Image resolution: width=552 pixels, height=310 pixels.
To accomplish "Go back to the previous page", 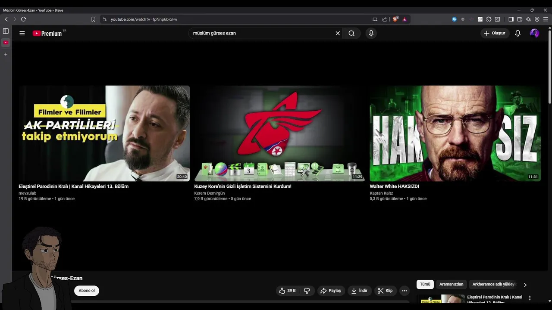I will (6, 19).
